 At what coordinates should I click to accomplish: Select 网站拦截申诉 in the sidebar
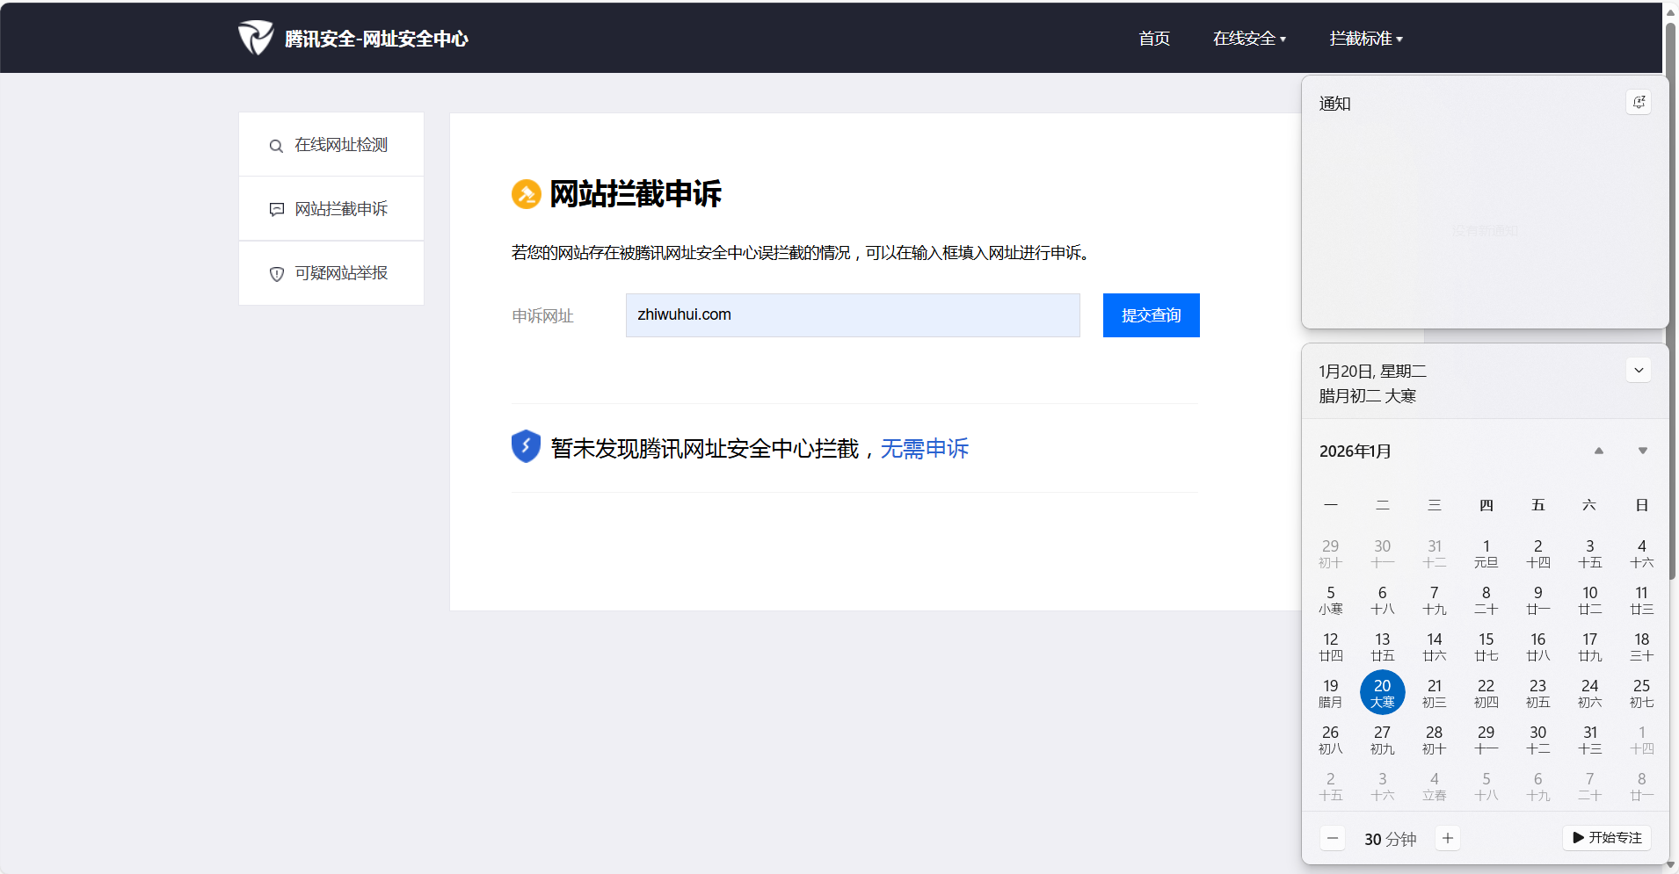click(331, 209)
